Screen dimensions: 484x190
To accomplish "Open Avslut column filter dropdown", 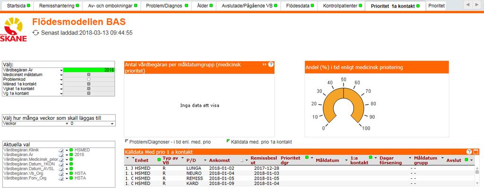I will click(471, 160).
